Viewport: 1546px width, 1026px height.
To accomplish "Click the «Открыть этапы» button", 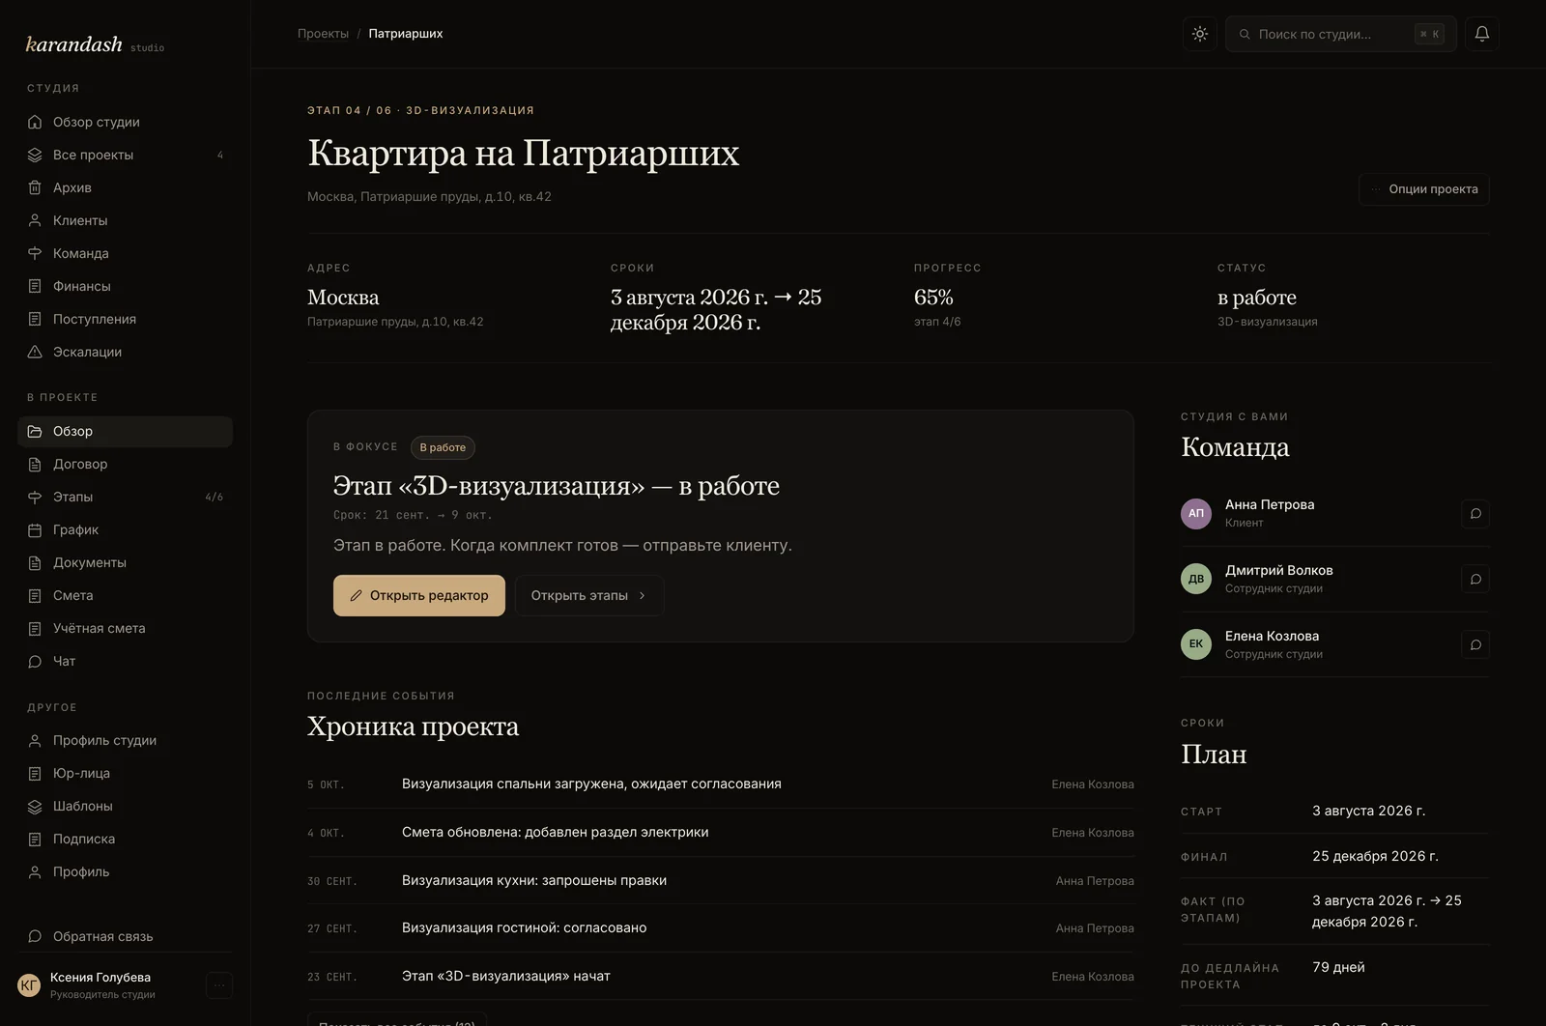I will (589, 596).
